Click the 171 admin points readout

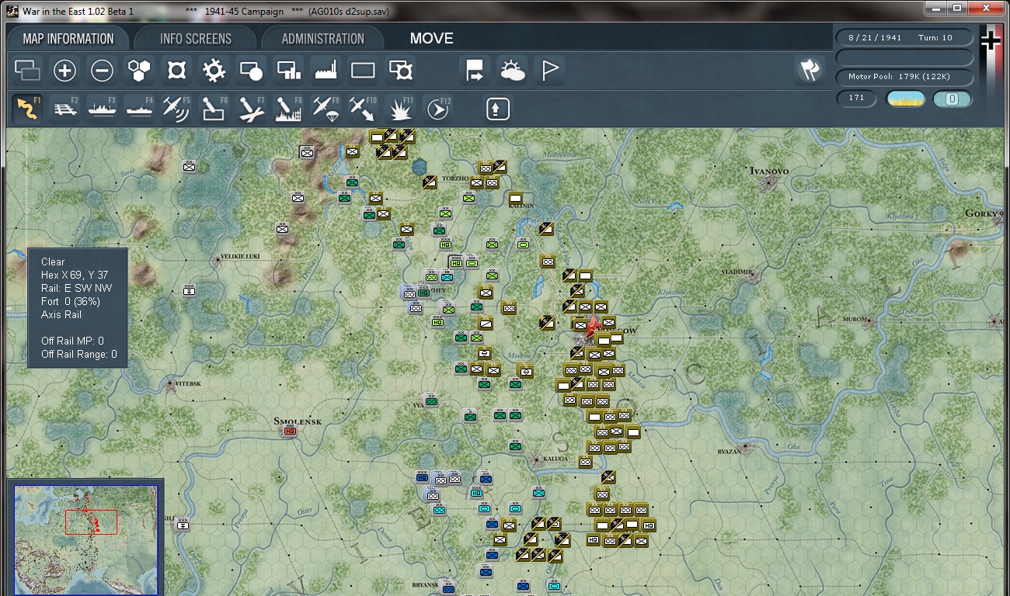pos(856,99)
